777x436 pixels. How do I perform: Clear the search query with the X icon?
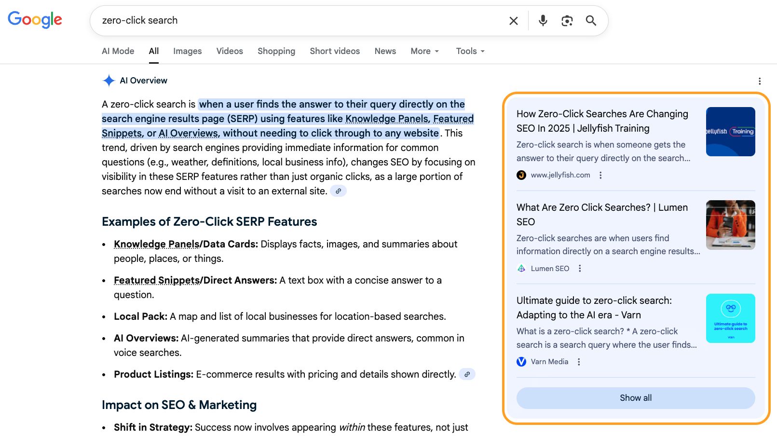coord(513,20)
